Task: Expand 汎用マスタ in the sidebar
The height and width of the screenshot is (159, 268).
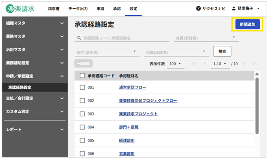Action: pos(35,50)
